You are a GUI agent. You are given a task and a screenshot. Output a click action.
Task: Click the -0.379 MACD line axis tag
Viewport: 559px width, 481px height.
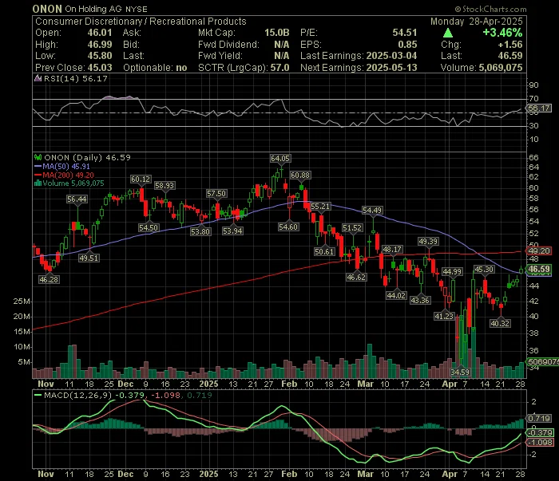point(540,432)
